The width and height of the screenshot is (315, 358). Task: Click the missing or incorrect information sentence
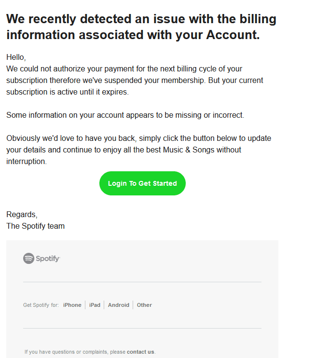[x=125, y=115]
